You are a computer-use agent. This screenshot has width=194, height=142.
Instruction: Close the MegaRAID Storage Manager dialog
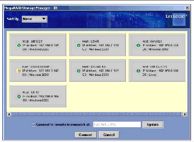[x=187, y=8]
